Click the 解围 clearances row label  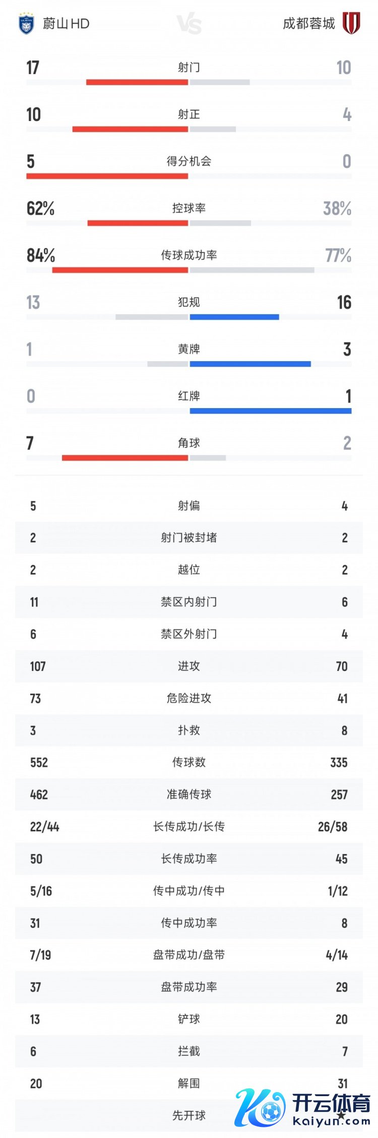click(189, 1083)
